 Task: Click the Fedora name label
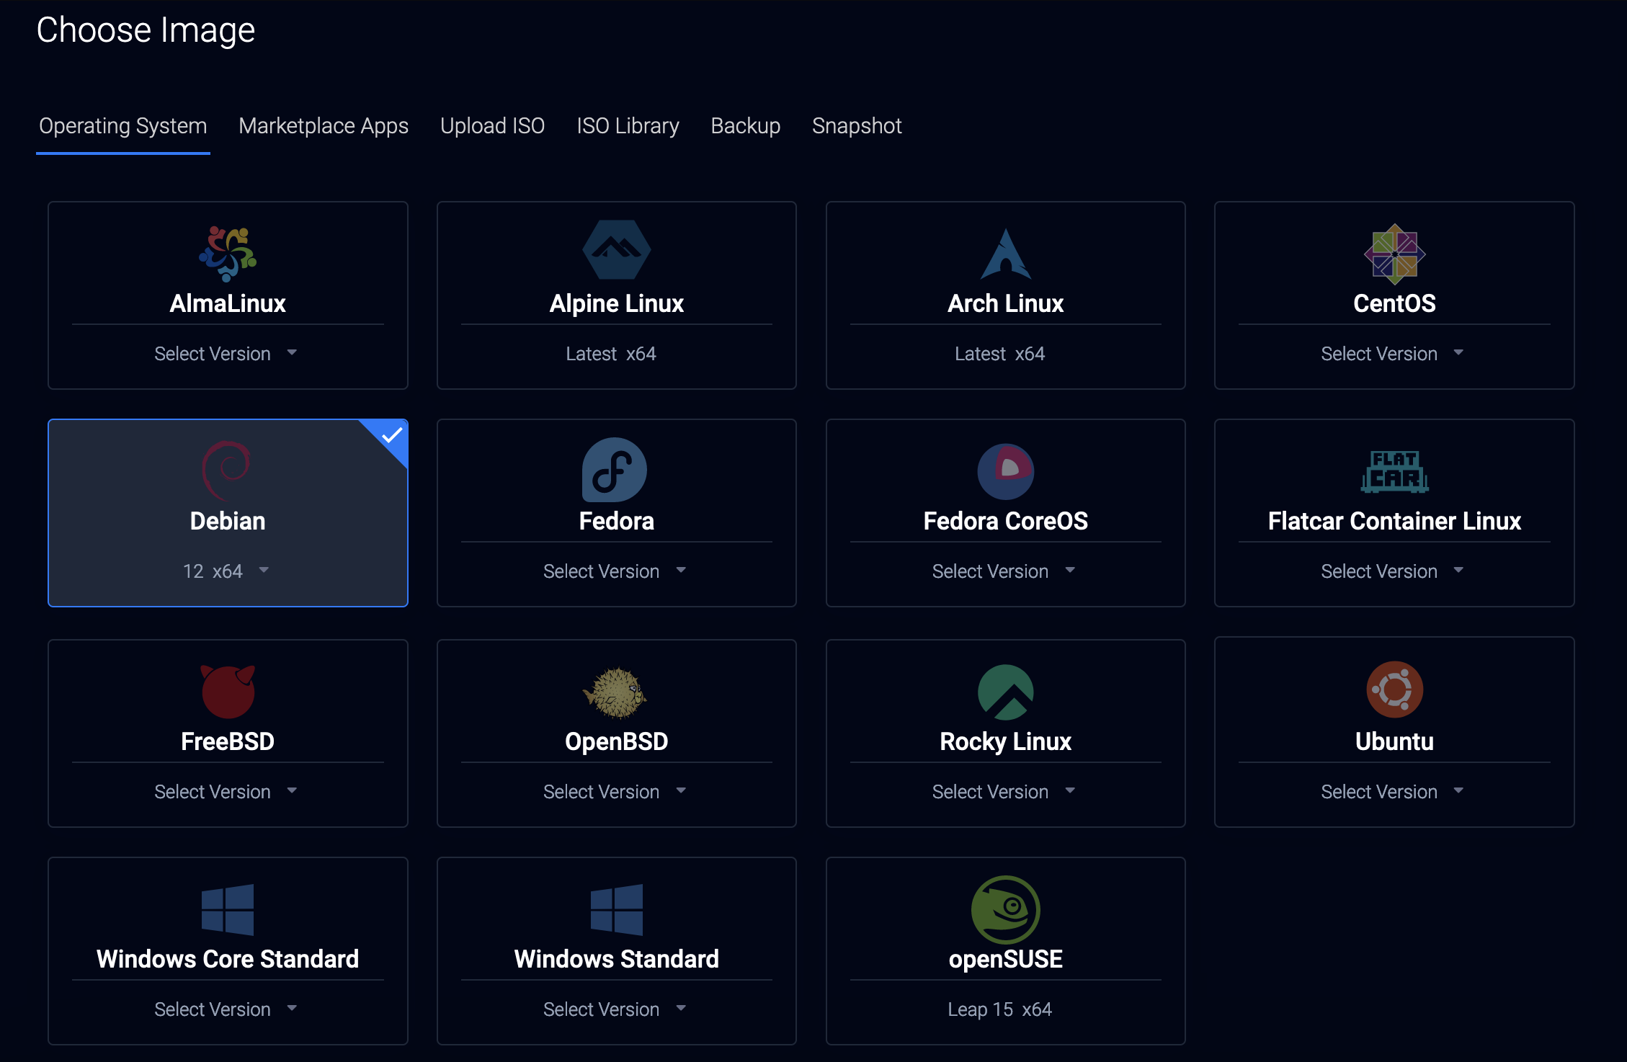click(x=617, y=521)
